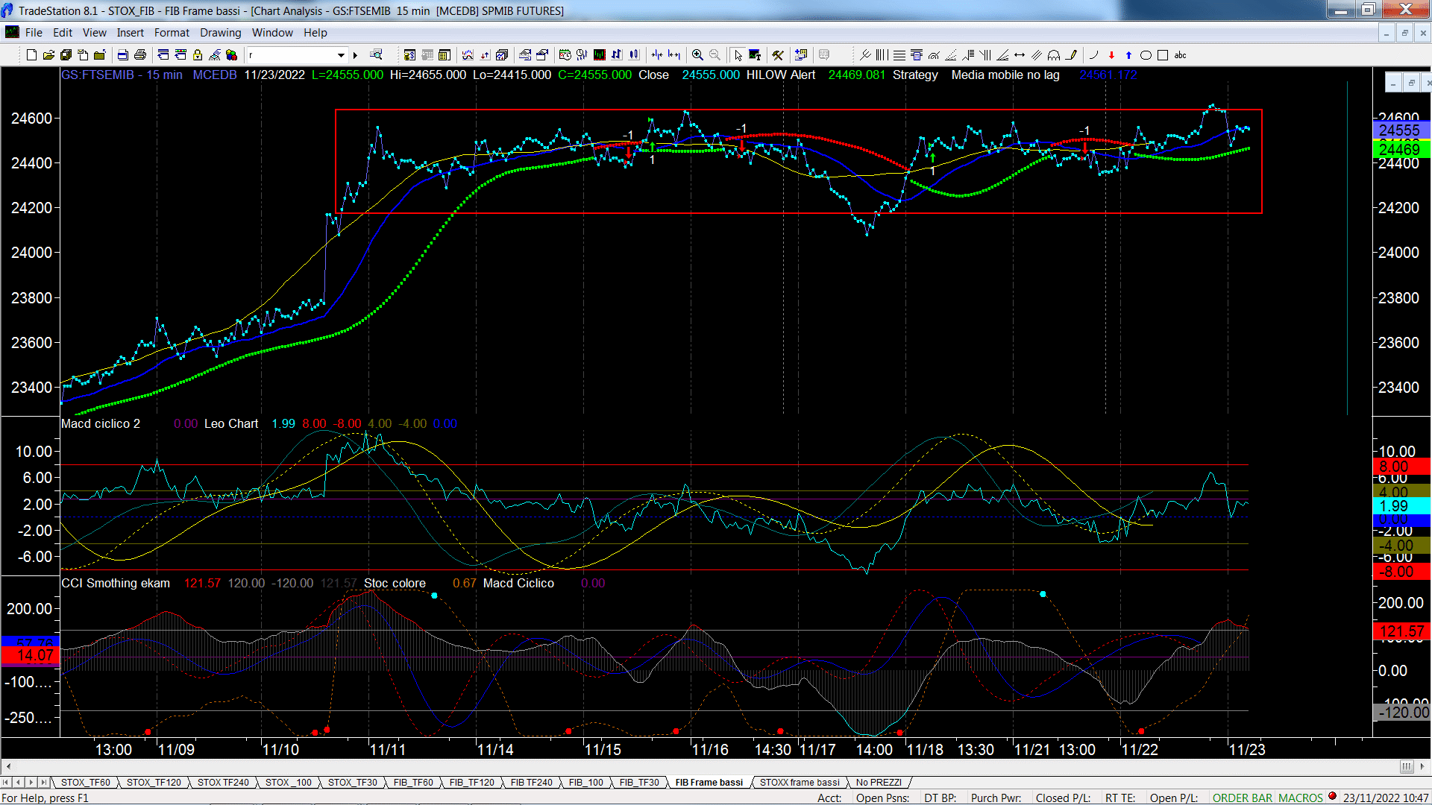Viewport: 1432px width, 805px height.
Task: Click the Macd ciclico 2 indicator label
Action: pyautogui.click(x=101, y=423)
